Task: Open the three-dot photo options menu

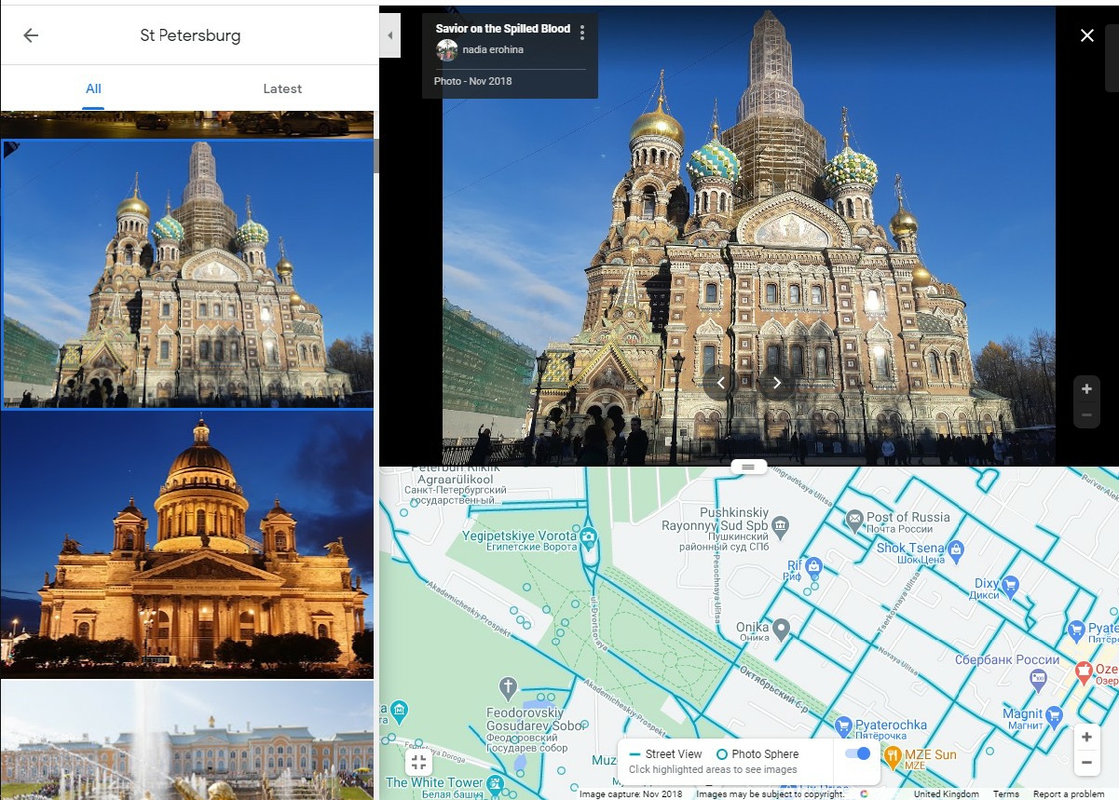Action: tap(582, 33)
